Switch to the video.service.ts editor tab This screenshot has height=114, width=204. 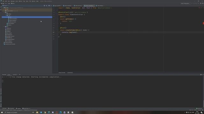(x=78, y=6)
